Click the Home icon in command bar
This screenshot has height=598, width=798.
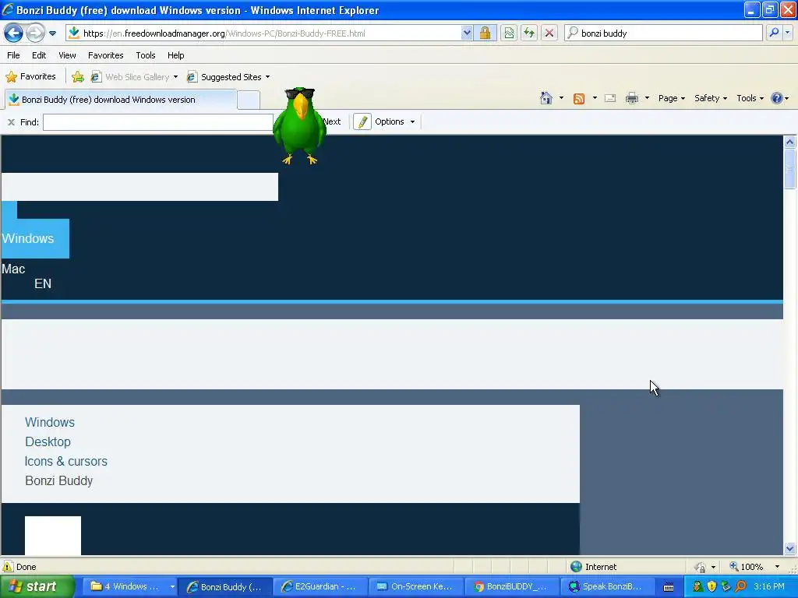tap(546, 98)
